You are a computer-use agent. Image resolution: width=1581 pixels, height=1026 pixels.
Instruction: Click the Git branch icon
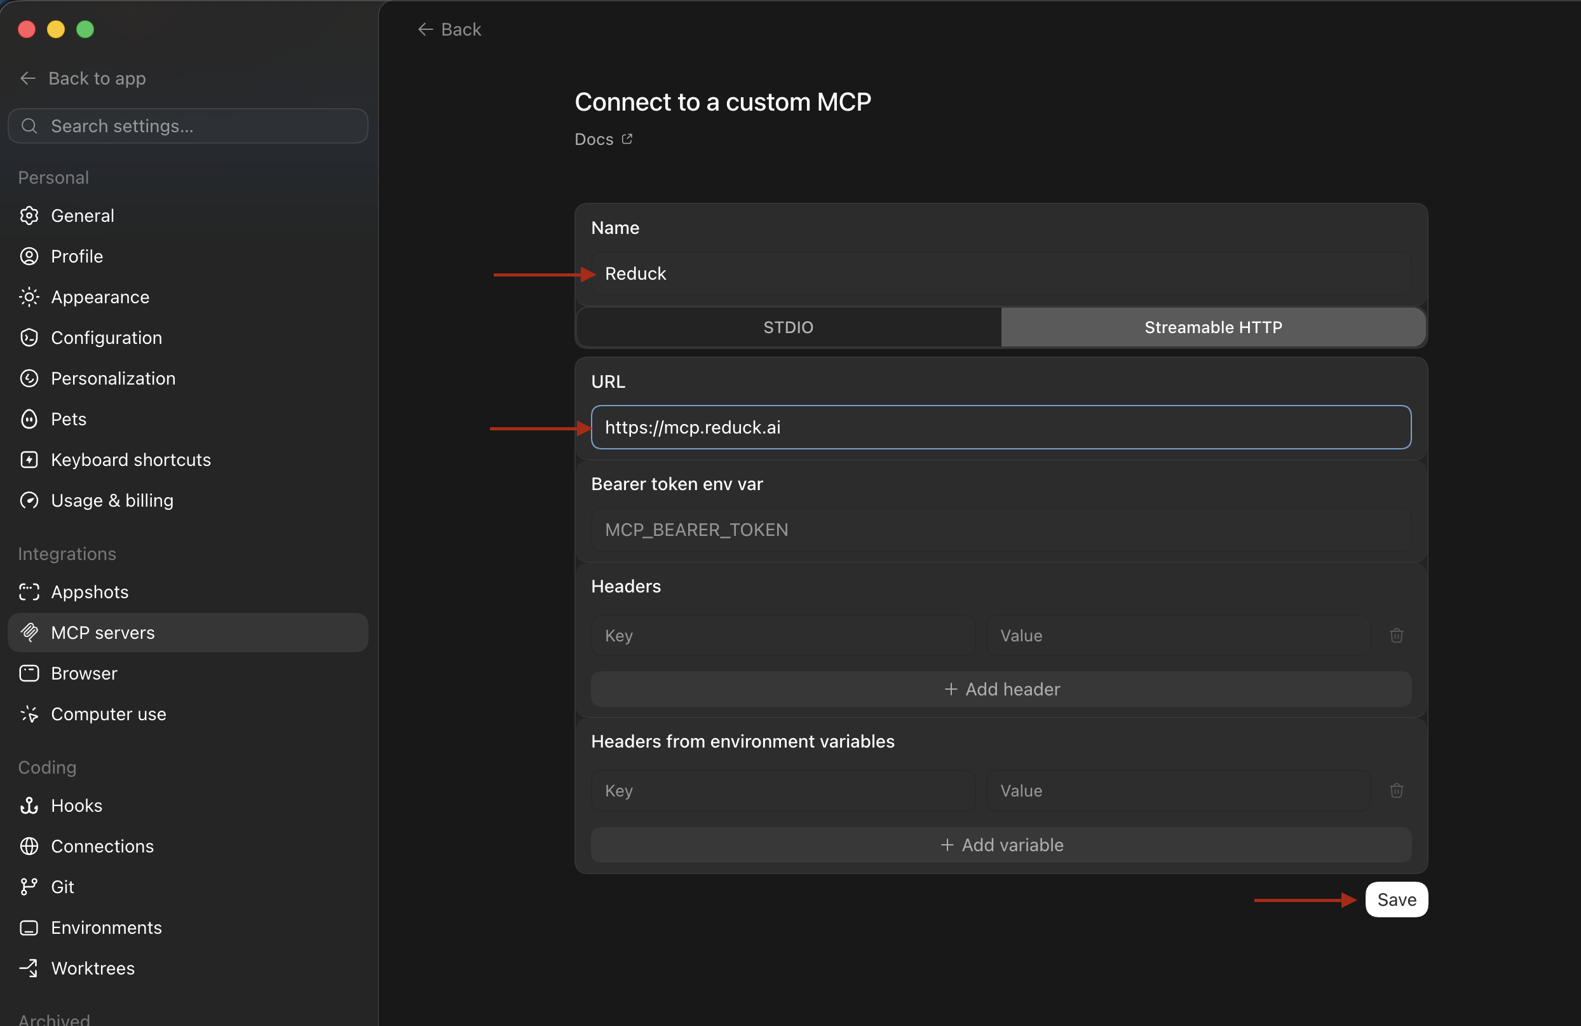(x=29, y=886)
